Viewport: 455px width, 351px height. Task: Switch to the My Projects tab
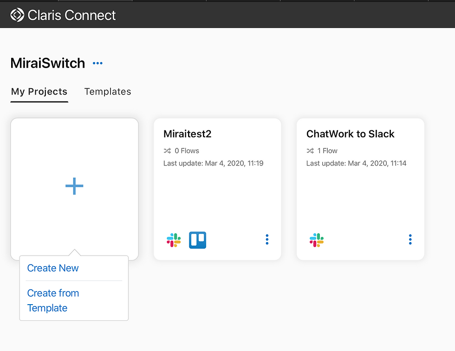39,92
